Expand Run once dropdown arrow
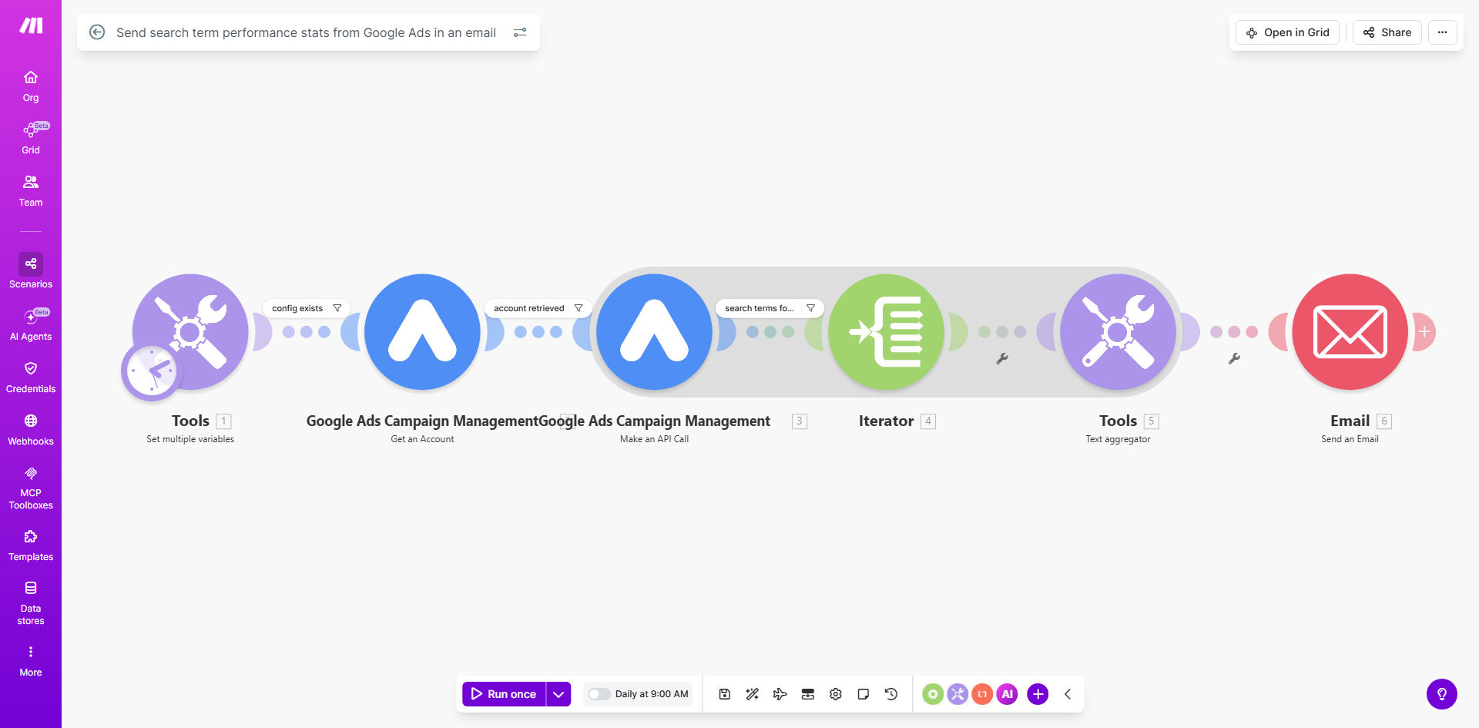Image resolution: width=1479 pixels, height=728 pixels. point(558,694)
